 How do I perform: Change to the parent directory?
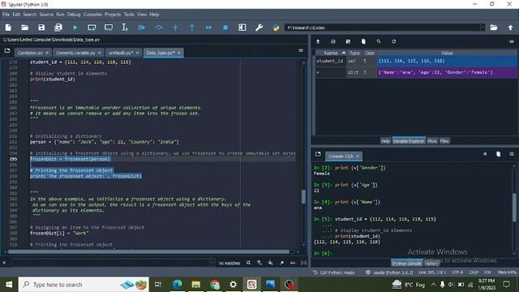[510, 28]
